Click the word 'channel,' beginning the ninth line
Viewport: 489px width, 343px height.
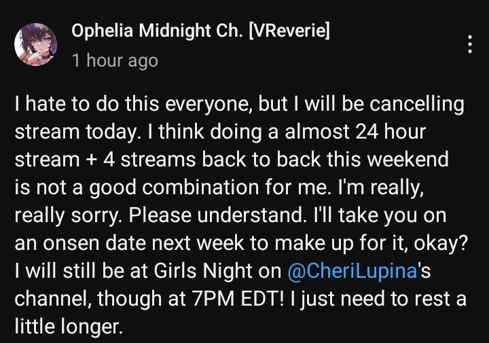(53, 299)
